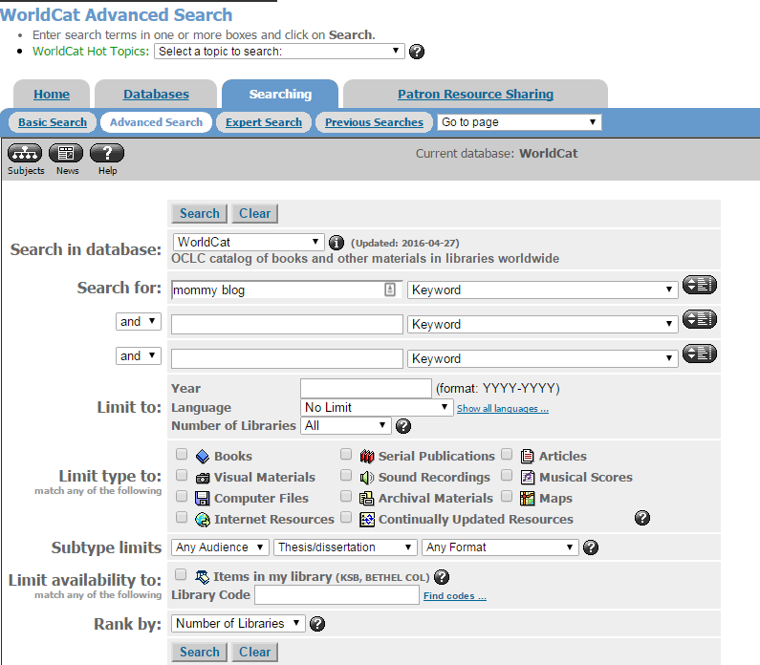Check the Books checkbox
This screenshot has width=760, height=665.
[x=182, y=454]
